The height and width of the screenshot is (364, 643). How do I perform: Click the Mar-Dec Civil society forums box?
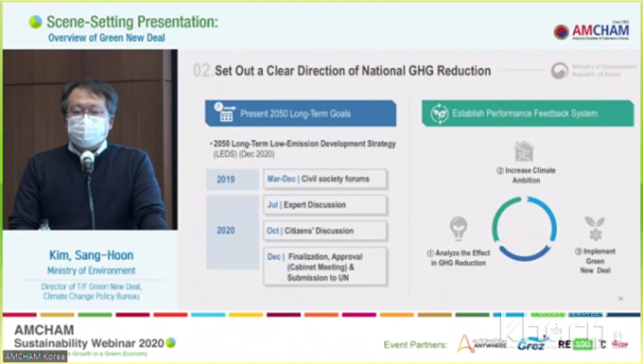(325, 179)
